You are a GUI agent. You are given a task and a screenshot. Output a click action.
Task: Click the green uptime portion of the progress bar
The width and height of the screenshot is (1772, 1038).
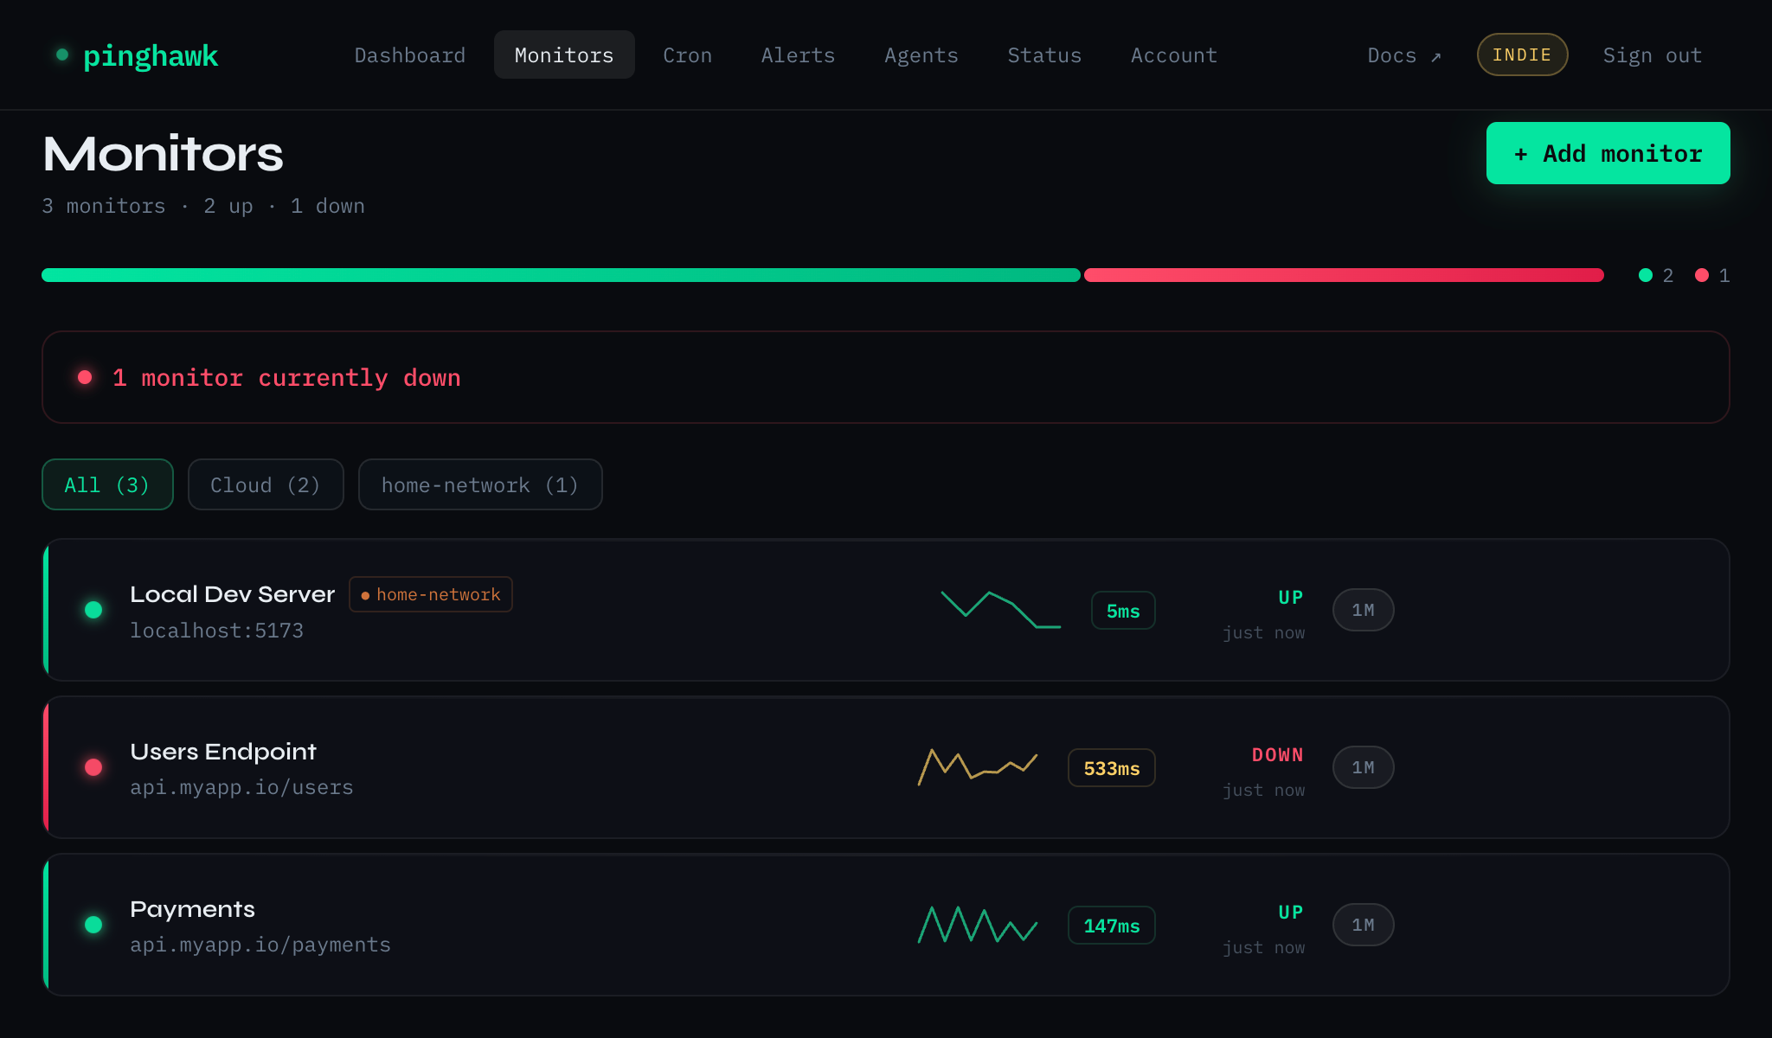coord(561,275)
